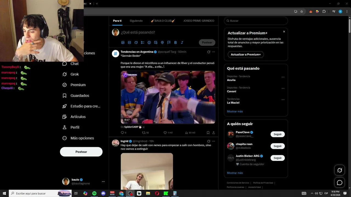
Task: Open Artículos in the sidebar
Action: pyautogui.click(x=74, y=117)
